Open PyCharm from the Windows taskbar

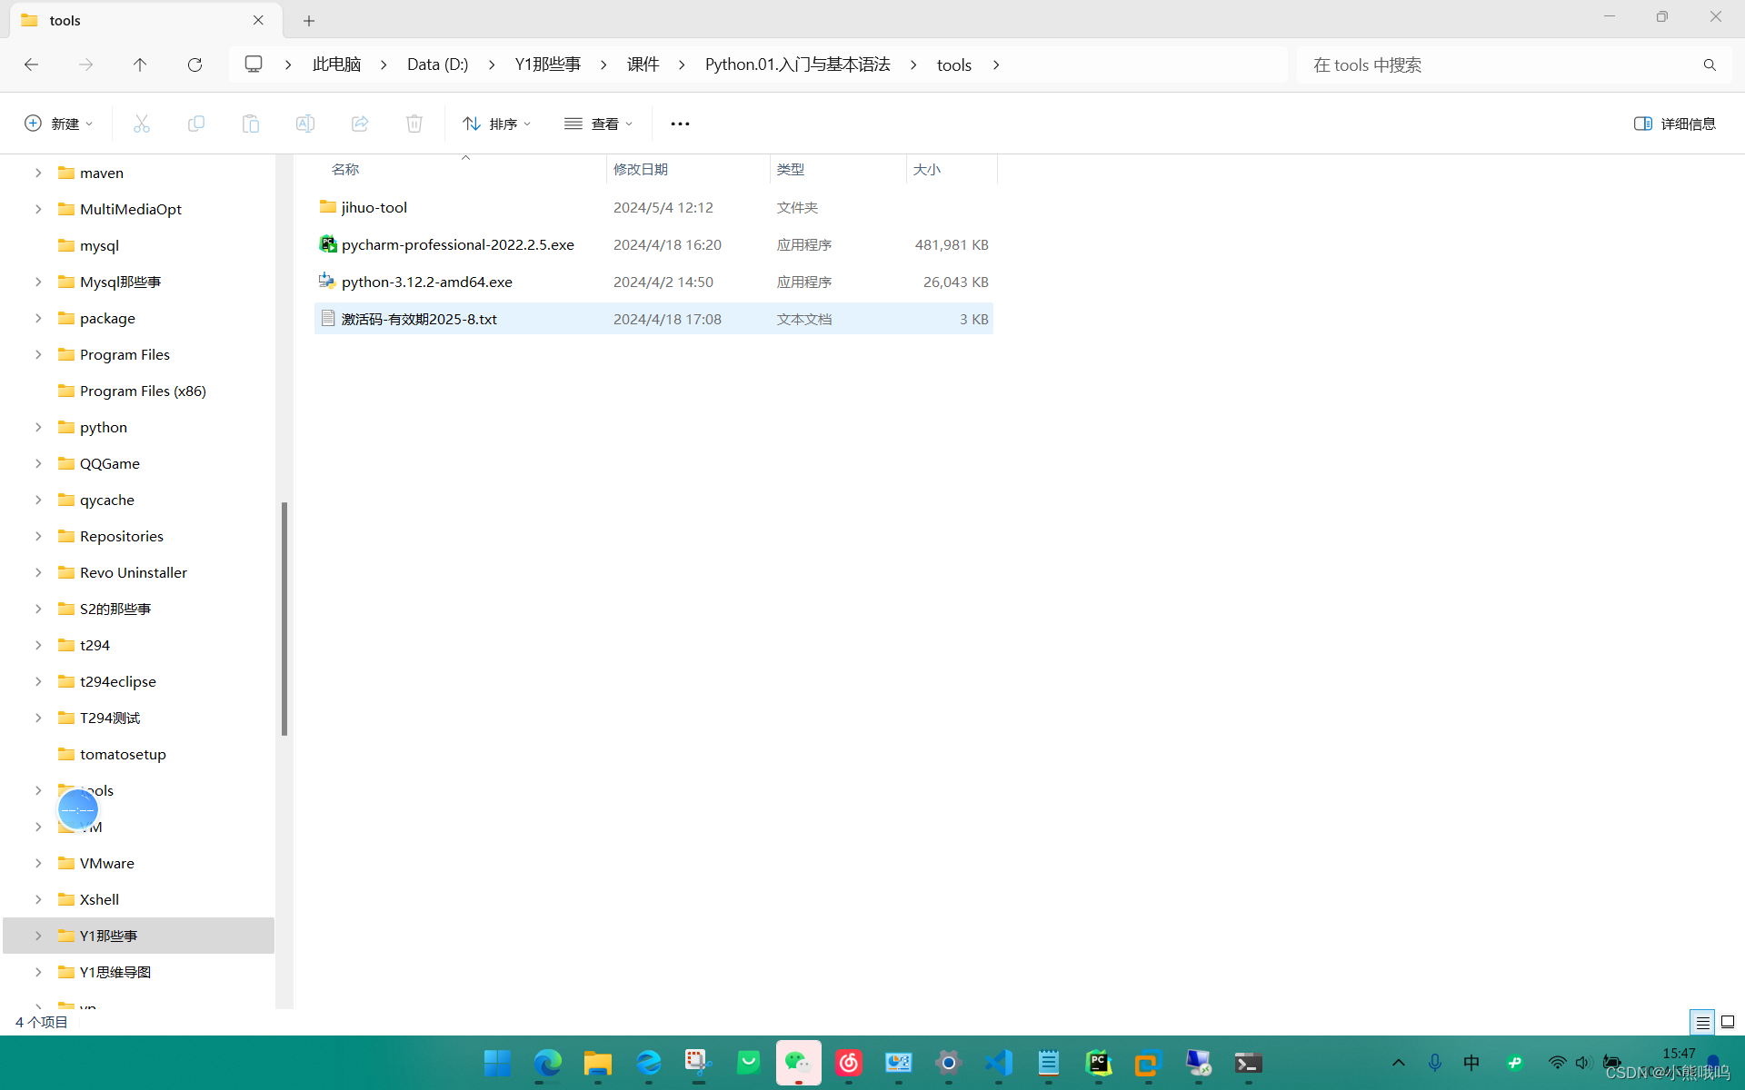click(x=1098, y=1062)
